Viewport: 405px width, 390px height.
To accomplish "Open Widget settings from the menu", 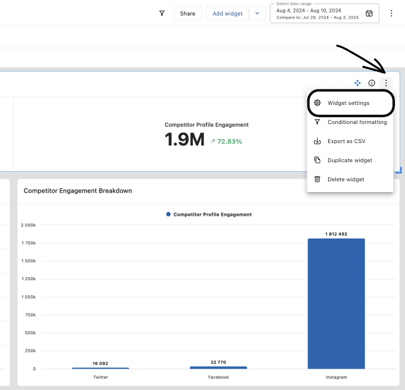I will tap(348, 103).
